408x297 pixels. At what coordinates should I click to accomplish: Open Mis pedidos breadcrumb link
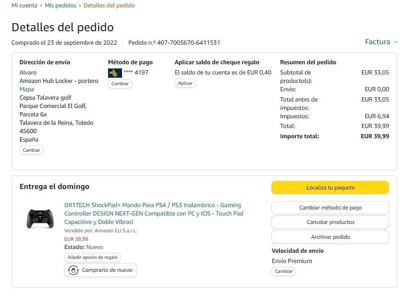pyautogui.click(x=61, y=6)
